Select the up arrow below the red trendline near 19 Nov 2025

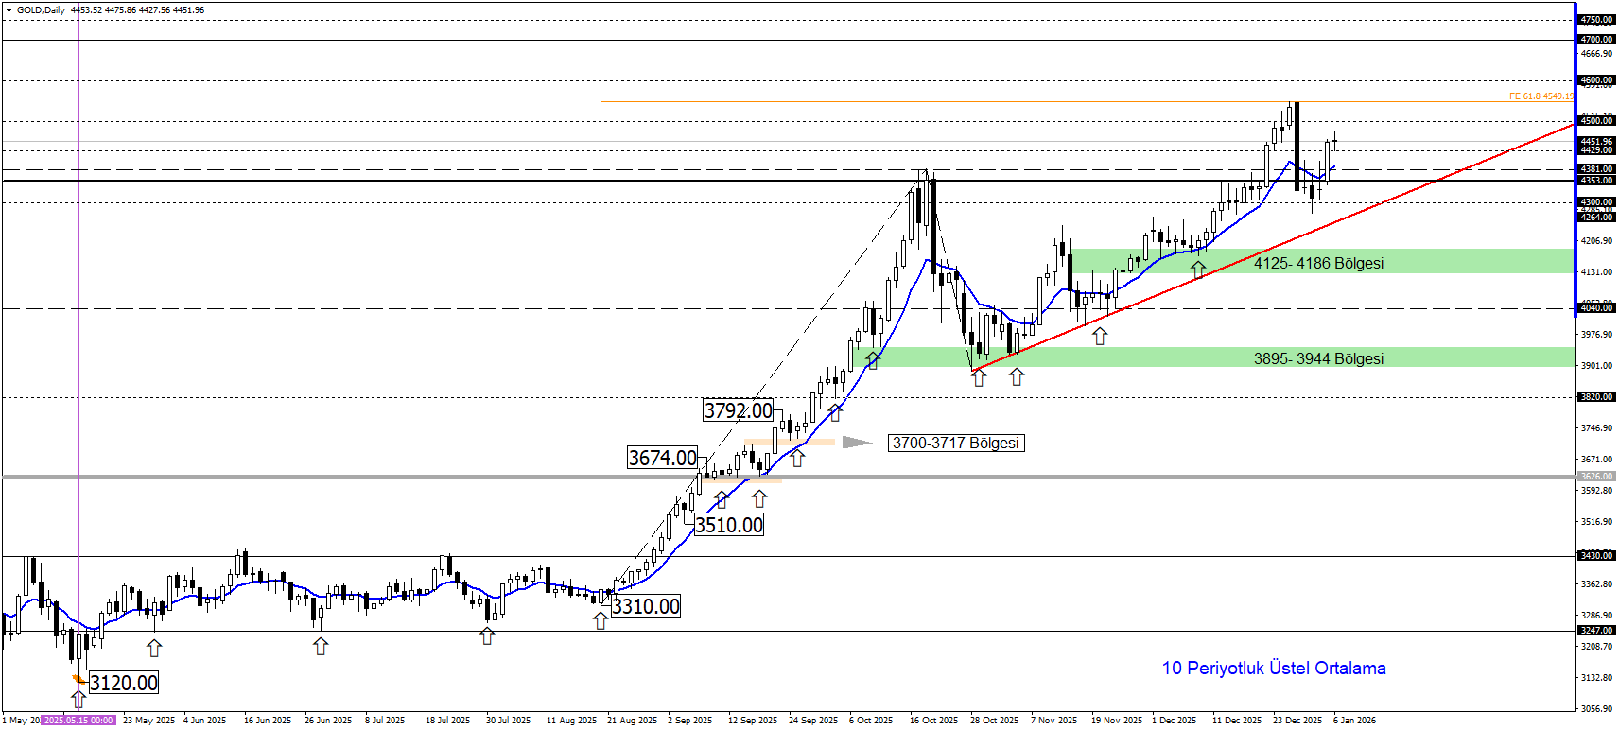pos(1100,335)
